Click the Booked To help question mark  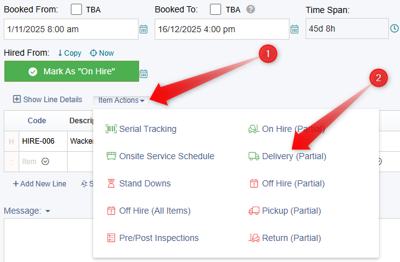(251, 9)
